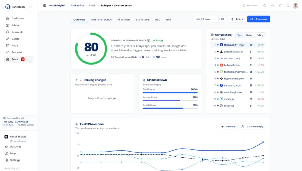Click the Promote megaphone icon
This screenshot has height=171, width=302.
click(7, 52)
